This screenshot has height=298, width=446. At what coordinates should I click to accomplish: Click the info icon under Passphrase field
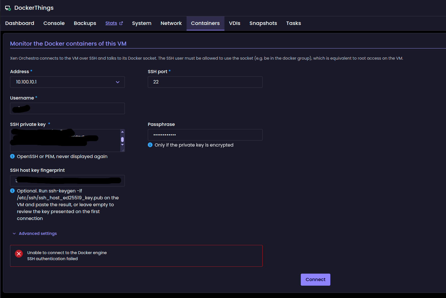pyautogui.click(x=150, y=145)
